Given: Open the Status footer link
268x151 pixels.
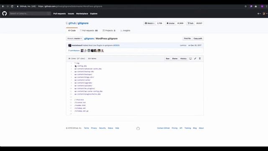Looking at the screenshot, I should (111, 128).
